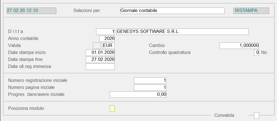This screenshot has height=121, width=277.
Task: Select the Numero pagina iniziale field
Action: (x=150, y=87)
